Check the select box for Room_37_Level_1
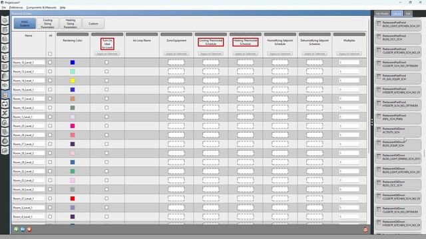This screenshot has height=239, width=426. [50, 199]
